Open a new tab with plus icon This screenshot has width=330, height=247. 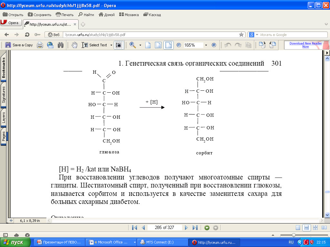pos(83,24)
